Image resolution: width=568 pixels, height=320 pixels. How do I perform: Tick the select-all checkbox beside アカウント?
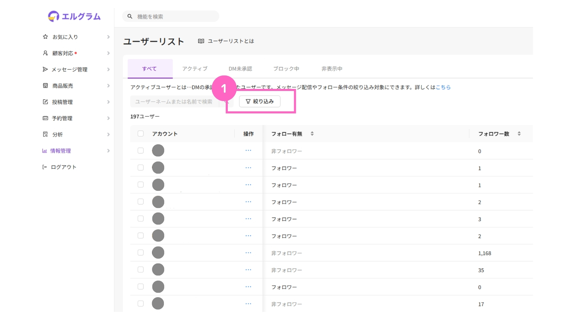141,134
